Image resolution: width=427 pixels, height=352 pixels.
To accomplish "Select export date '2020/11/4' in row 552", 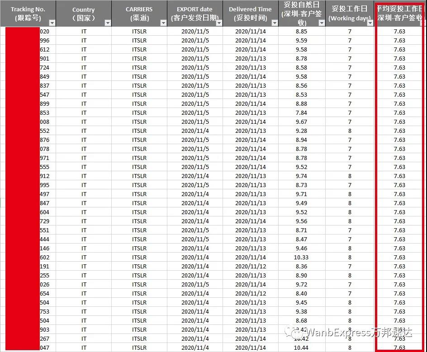I will pyautogui.click(x=195, y=131).
